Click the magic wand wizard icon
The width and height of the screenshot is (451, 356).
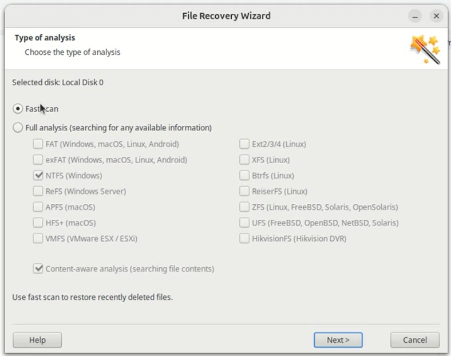coord(425,49)
